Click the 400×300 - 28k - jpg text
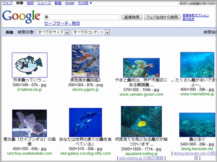The height and width of the screenshot is (162, 217). (197, 90)
